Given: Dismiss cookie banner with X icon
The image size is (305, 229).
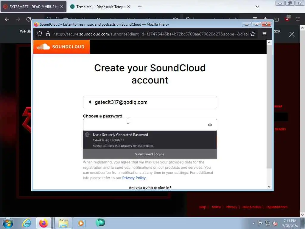Looking at the screenshot, I should (292, 35).
